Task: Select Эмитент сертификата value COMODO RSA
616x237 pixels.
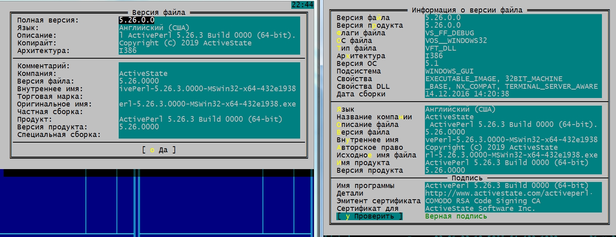Action: (x=513, y=201)
